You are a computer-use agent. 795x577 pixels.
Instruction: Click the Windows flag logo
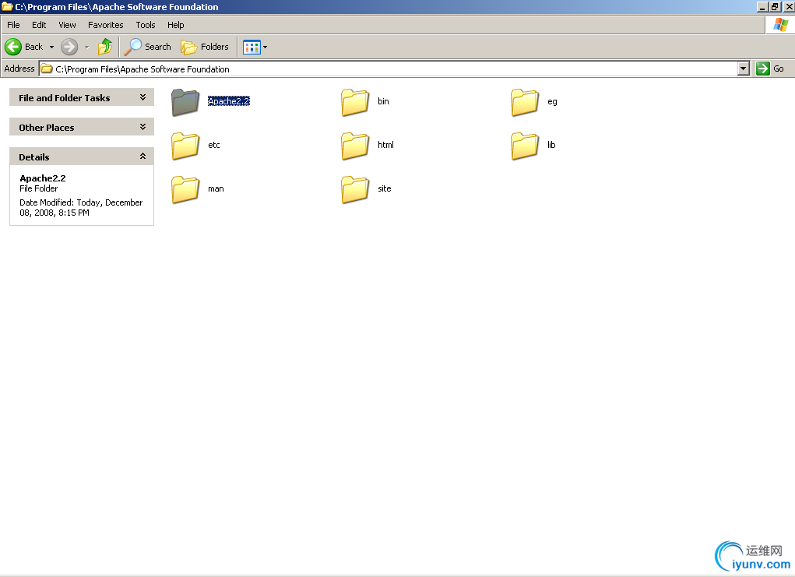781,25
